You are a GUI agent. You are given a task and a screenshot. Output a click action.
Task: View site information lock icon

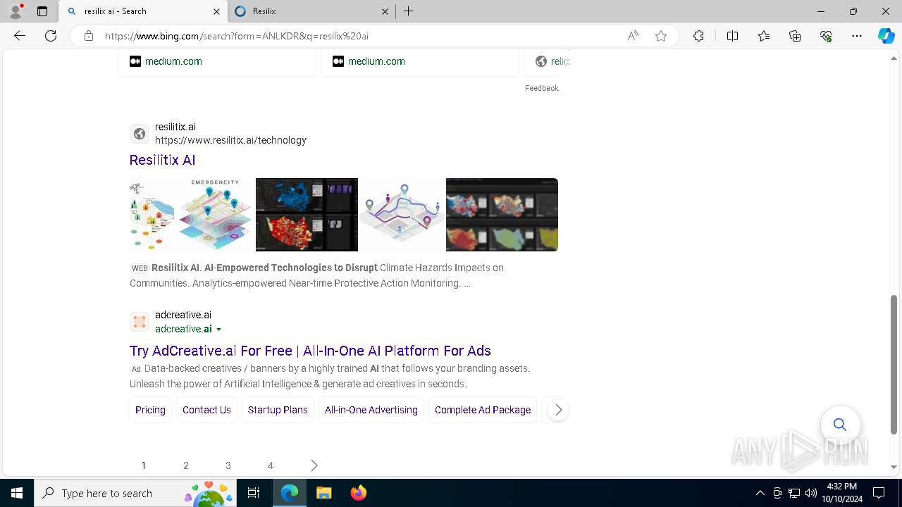pos(89,36)
